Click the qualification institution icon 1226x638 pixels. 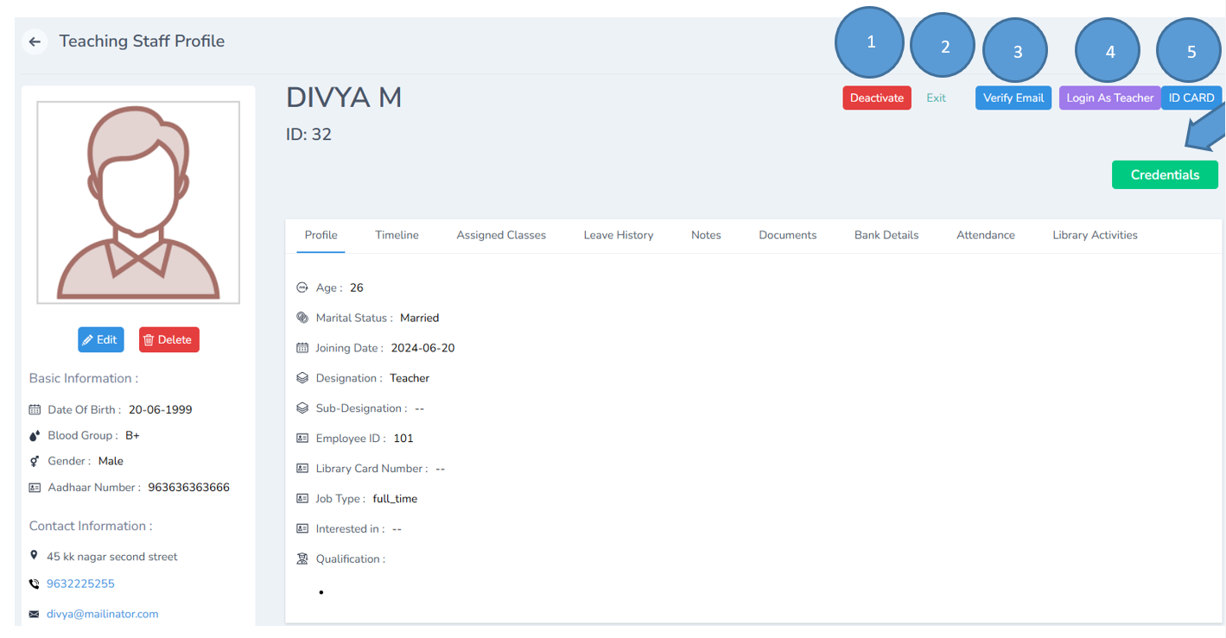[302, 559]
